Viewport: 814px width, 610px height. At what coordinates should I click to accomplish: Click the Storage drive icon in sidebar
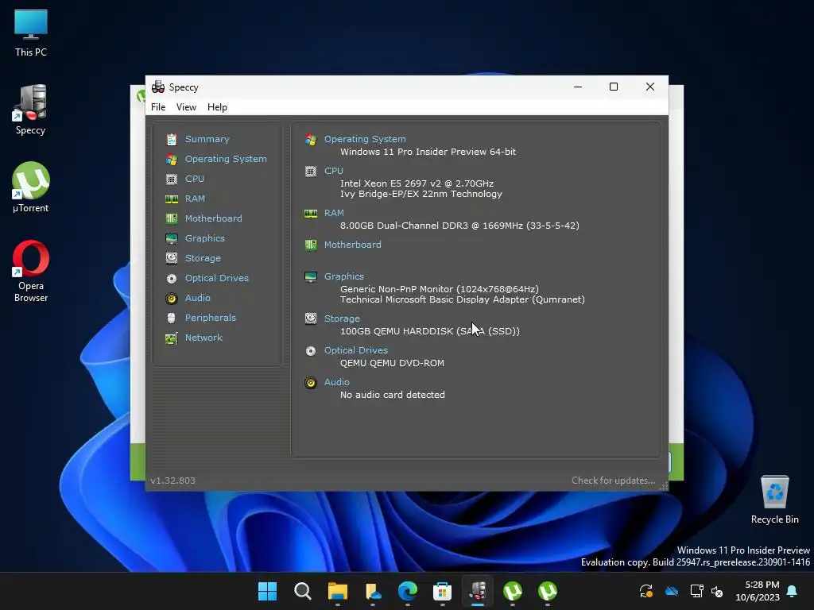coord(172,258)
